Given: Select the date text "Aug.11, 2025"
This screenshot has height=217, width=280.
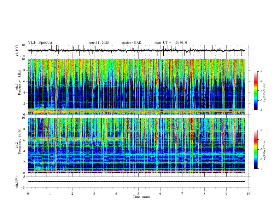Looking at the screenshot, I should coord(99,43).
